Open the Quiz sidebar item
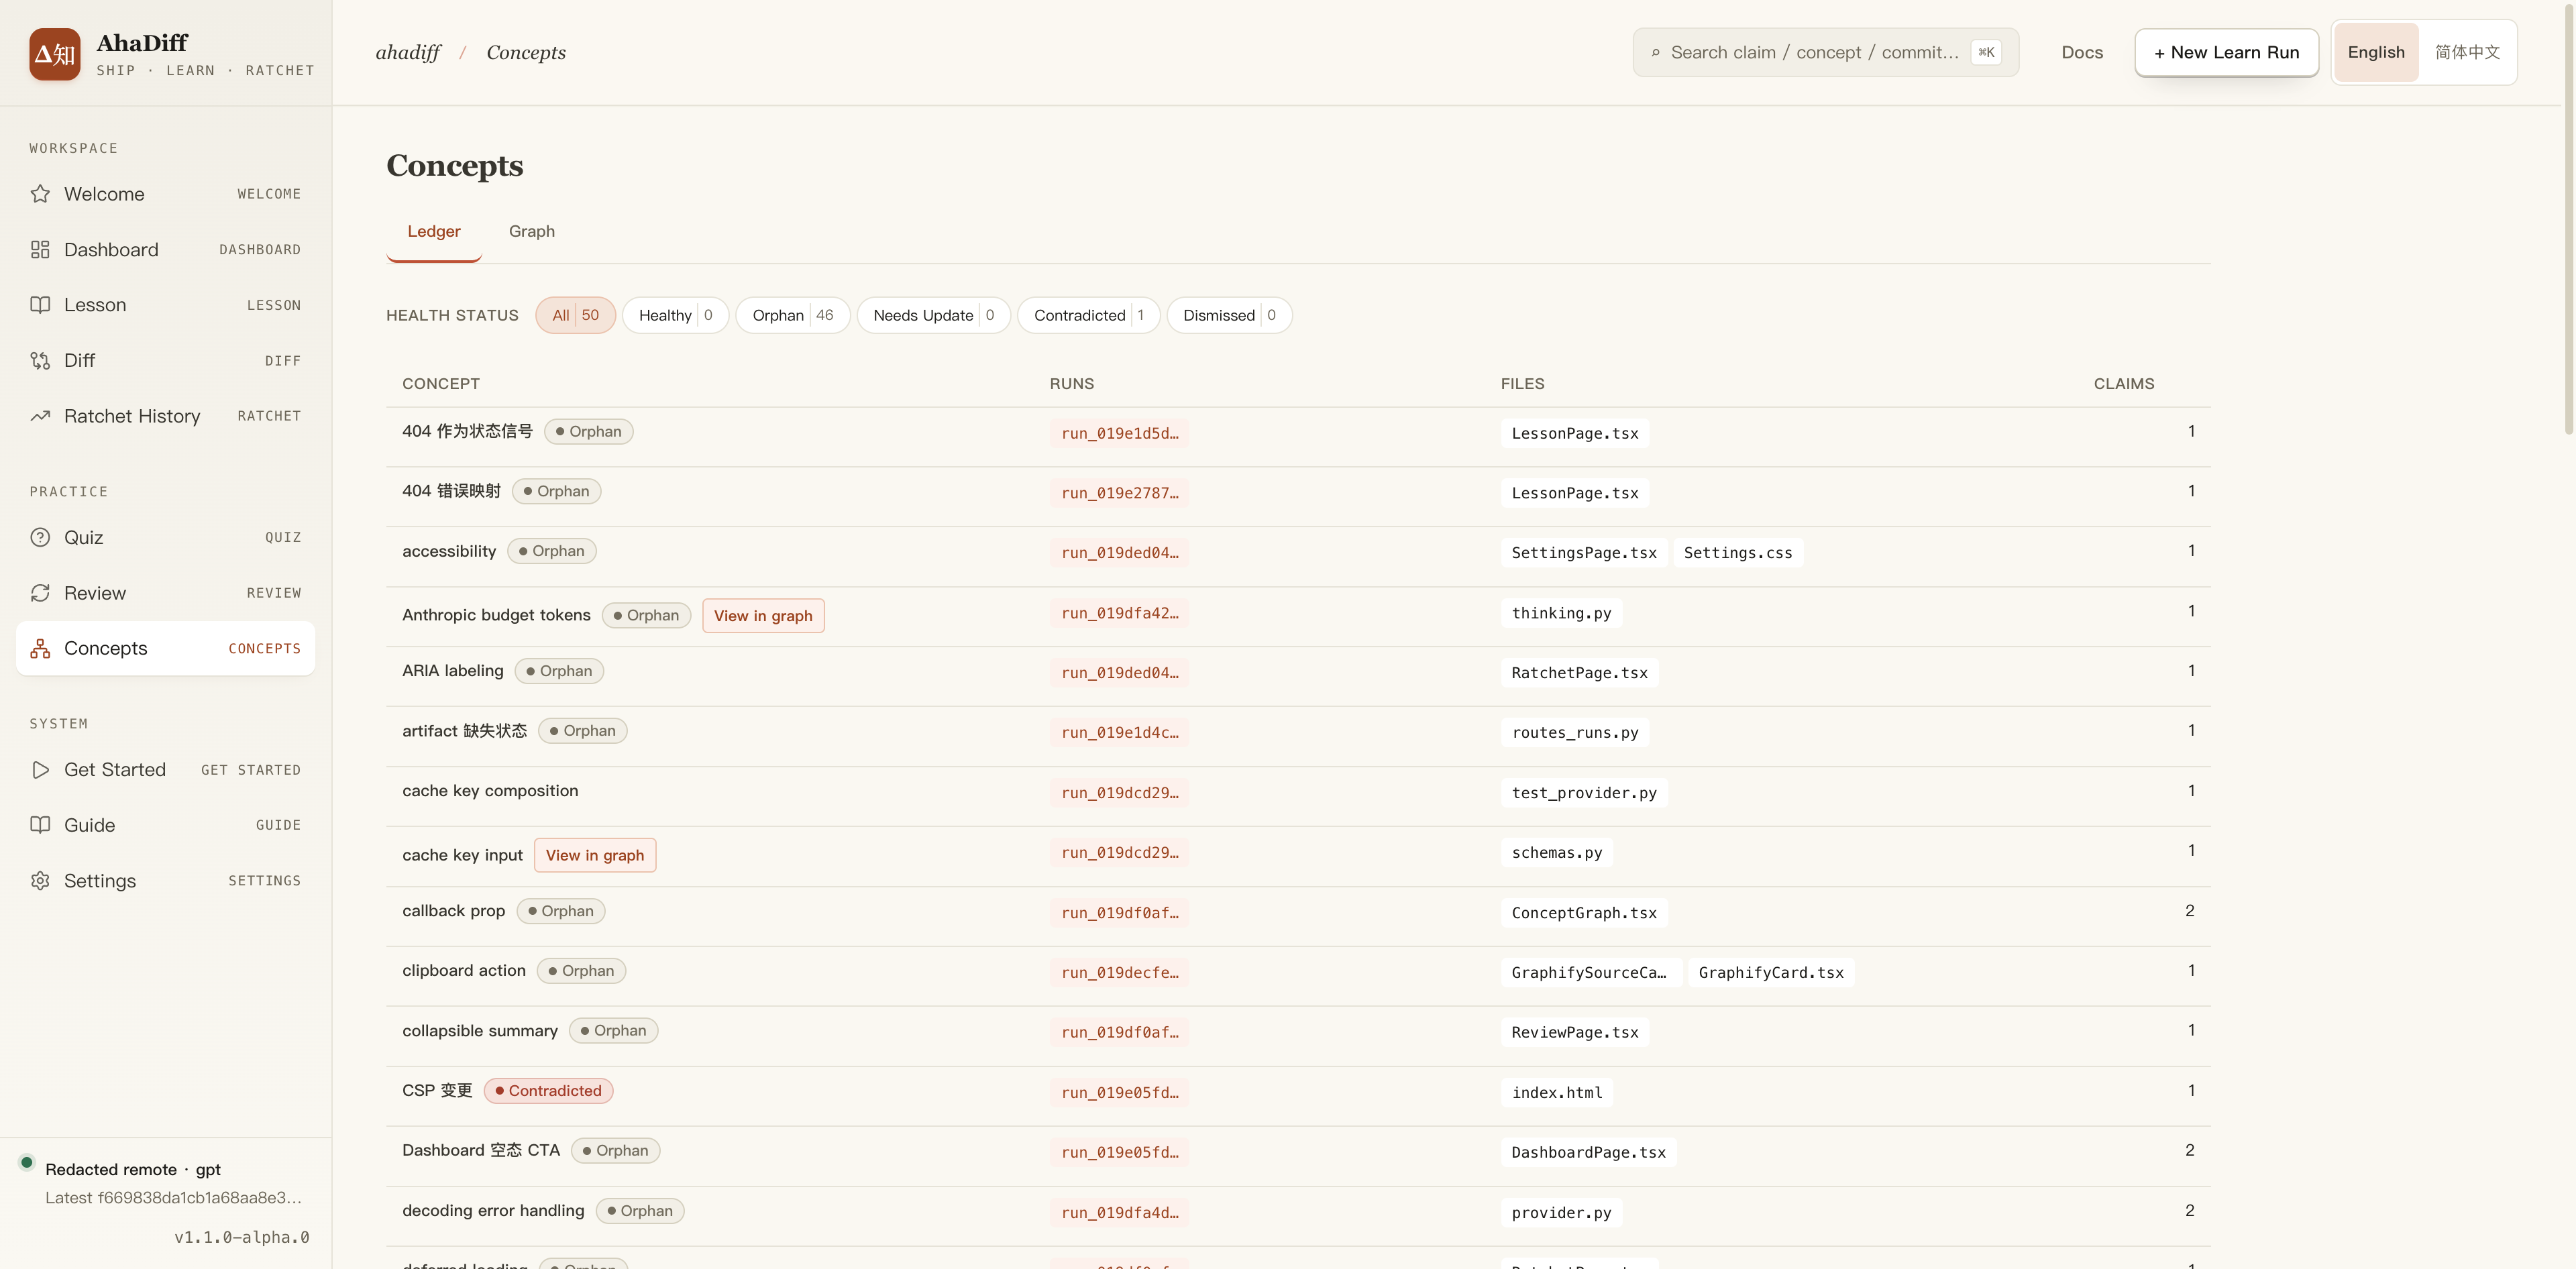This screenshot has width=2576, height=1269. pyautogui.click(x=165, y=537)
